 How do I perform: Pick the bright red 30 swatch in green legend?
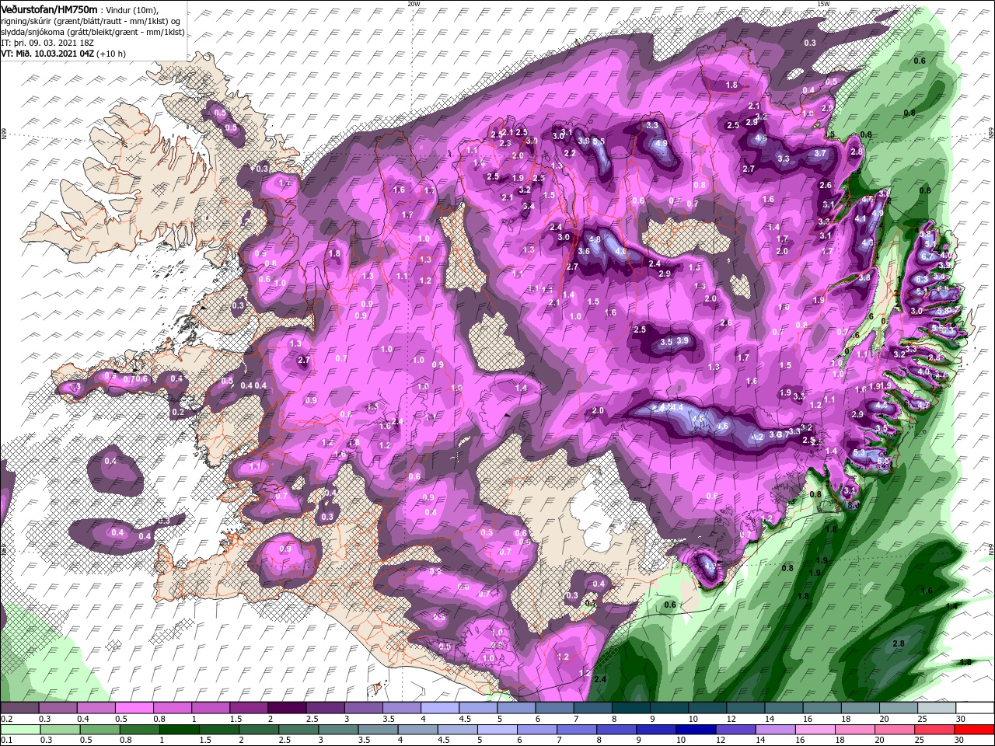(974, 729)
